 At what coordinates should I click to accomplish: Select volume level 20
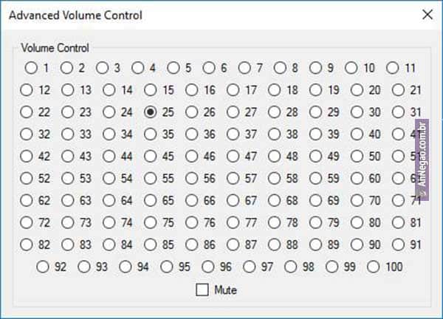[x=357, y=91]
